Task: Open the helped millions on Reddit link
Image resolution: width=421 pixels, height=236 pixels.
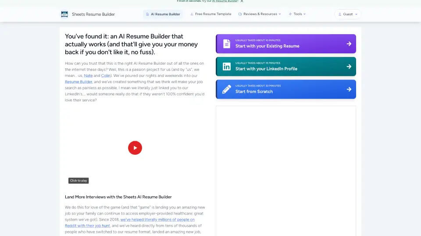Action: coord(157,219)
